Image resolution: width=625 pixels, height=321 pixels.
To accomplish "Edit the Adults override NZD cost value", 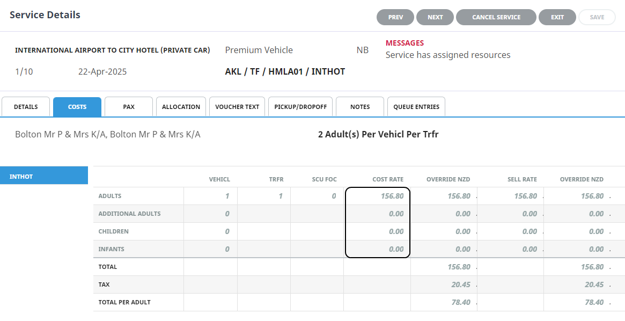I will [x=443, y=196].
